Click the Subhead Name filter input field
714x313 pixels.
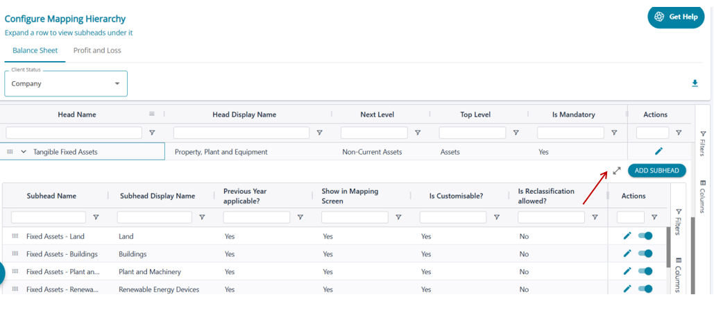coord(49,217)
